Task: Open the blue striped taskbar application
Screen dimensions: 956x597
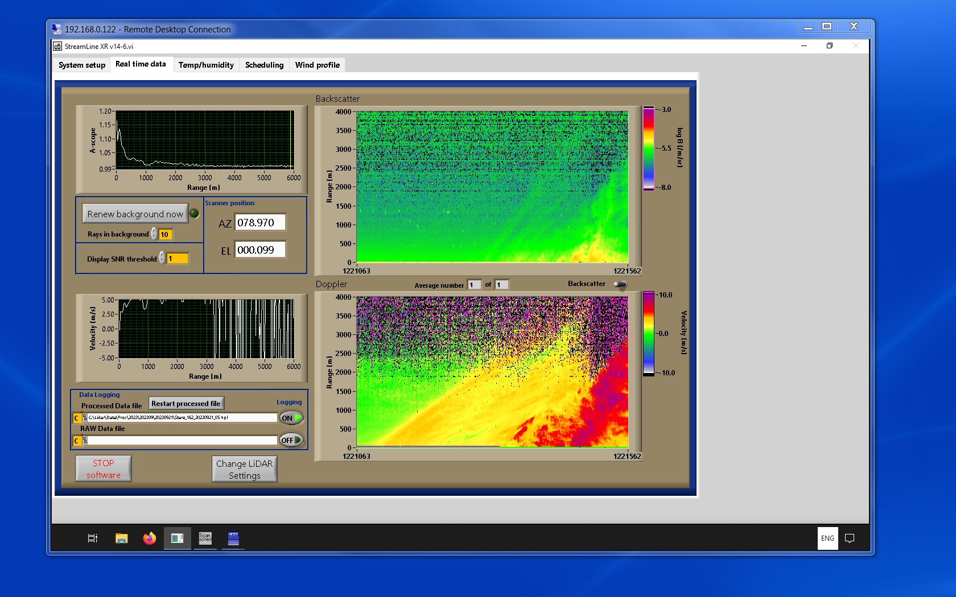Action: [x=233, y=538]
